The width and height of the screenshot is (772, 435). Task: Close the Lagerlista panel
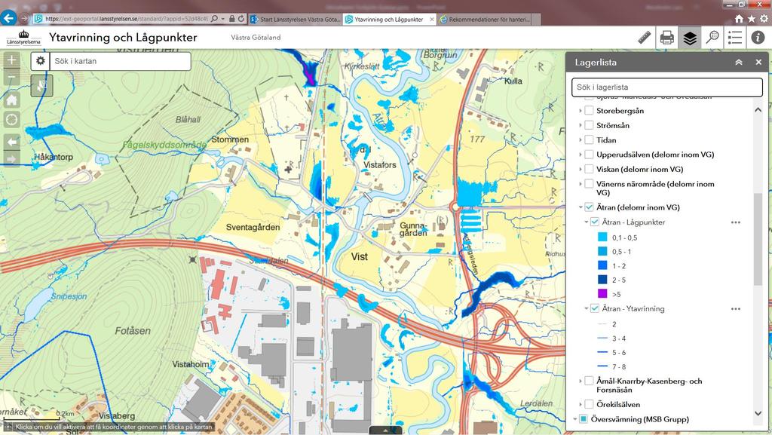(758, 63)
